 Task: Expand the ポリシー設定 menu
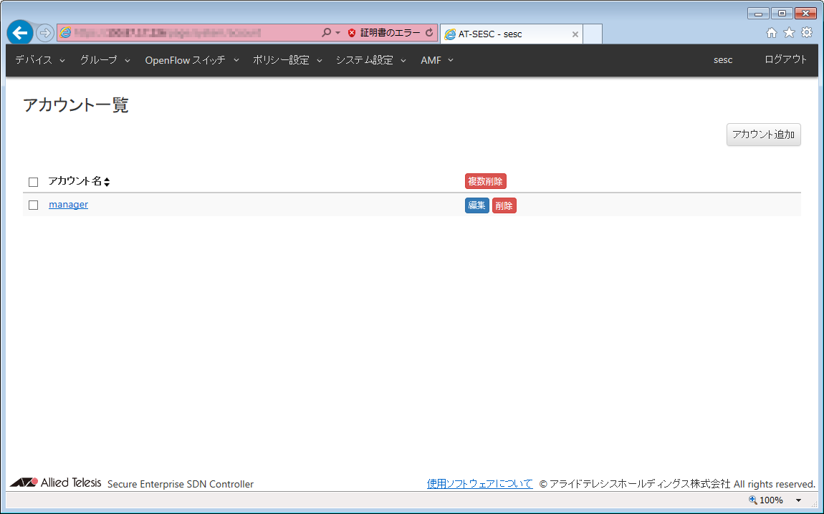287,60
